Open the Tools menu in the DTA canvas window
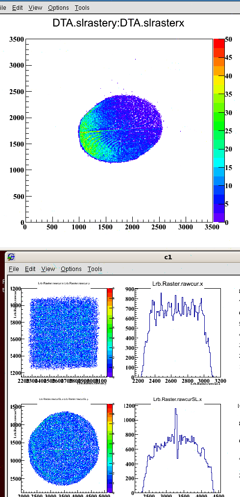Screen dimensions: 240x497 (82, 8)
